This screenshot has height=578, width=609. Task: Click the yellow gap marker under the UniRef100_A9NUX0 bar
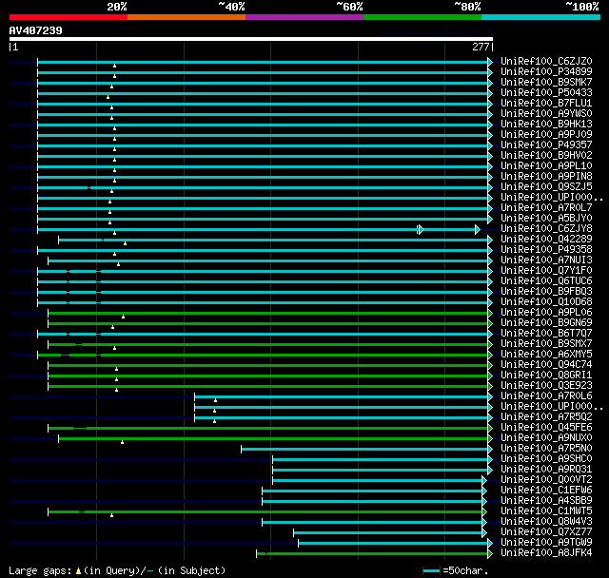tap(122, 442)
